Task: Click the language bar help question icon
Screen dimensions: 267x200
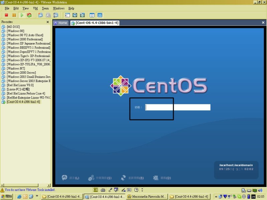Action: (136, 190)
